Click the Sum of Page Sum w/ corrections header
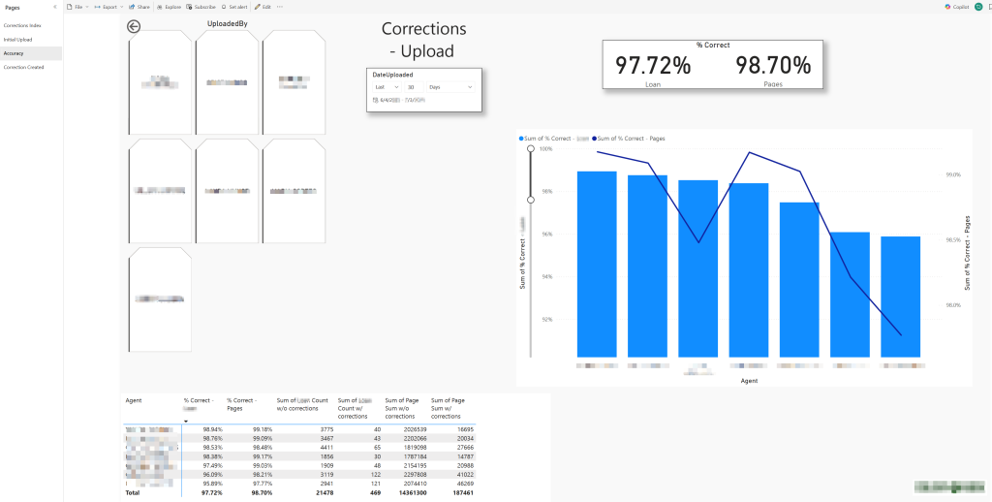This screenshot has height=502, width=992. click(448, 408)
